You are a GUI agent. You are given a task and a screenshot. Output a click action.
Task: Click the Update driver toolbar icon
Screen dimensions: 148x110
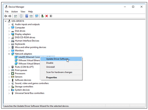(x=43, y=16)
